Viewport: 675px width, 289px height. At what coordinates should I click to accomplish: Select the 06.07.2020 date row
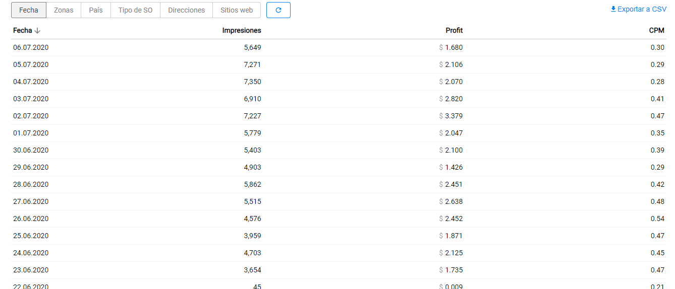coord(31,48)
